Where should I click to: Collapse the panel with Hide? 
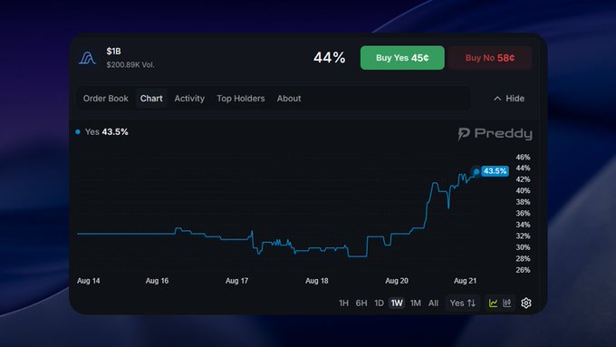tap(509, 98)
